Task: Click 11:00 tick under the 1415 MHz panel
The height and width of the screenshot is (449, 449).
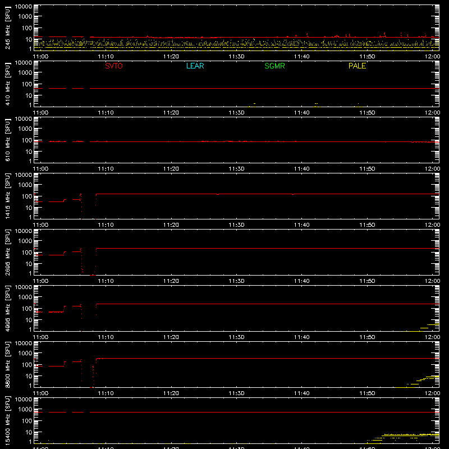Action: pos(40,225)
